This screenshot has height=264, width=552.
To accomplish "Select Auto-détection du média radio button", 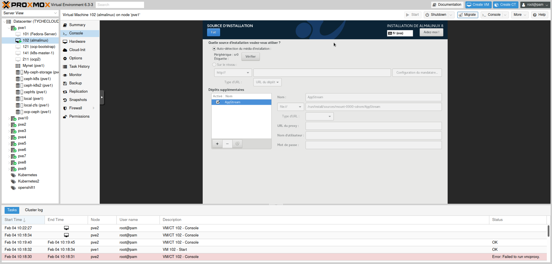I will [x=214, y=49].
